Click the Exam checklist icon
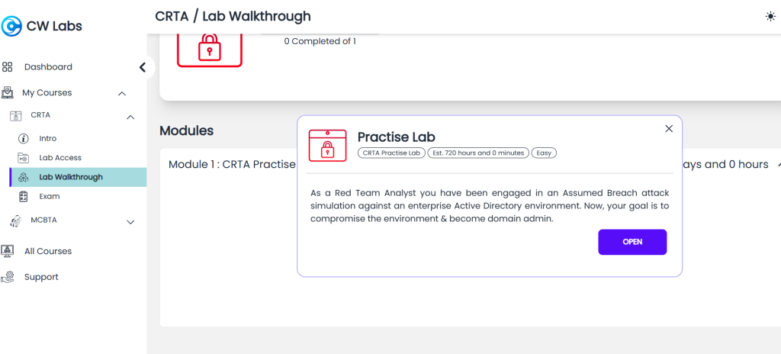Screen dimensions: 781x354 (x=23, y=196)
